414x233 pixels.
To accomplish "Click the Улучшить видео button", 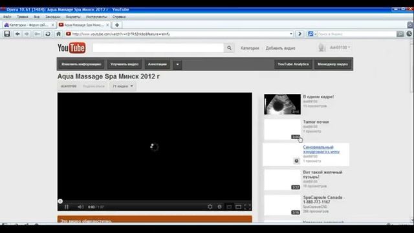I will [x=124, y=64].
